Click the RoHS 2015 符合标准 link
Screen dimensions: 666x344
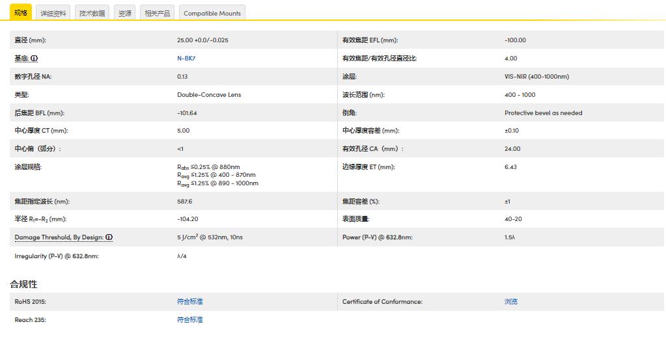(x=190, y=302)
